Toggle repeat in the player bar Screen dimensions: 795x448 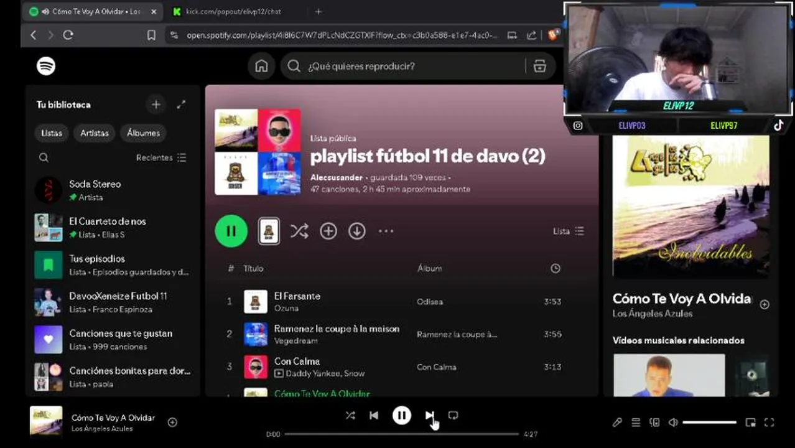click(453, 416)
